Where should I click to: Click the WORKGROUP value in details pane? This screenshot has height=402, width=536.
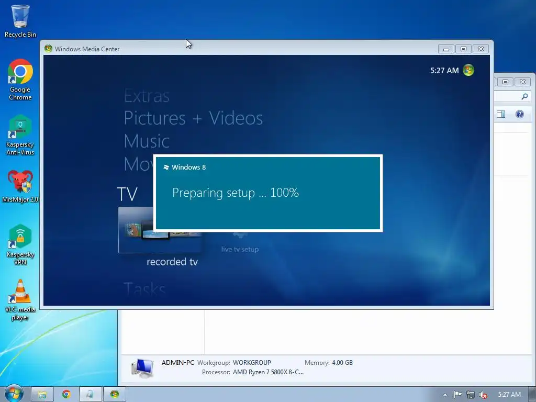[x=252, y=363]
